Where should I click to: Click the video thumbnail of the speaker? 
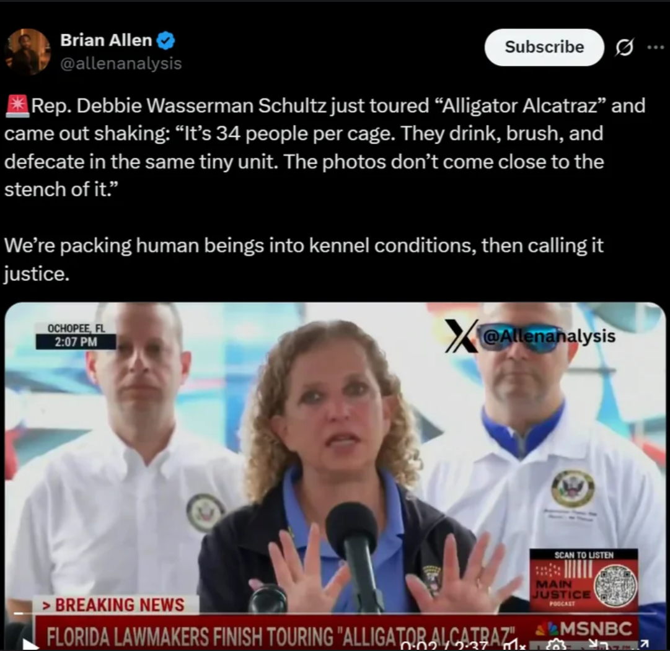coord(335,476)
